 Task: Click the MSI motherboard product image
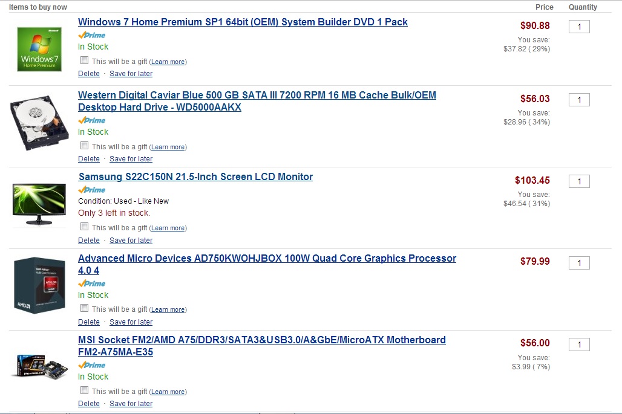tap(39, 366)
